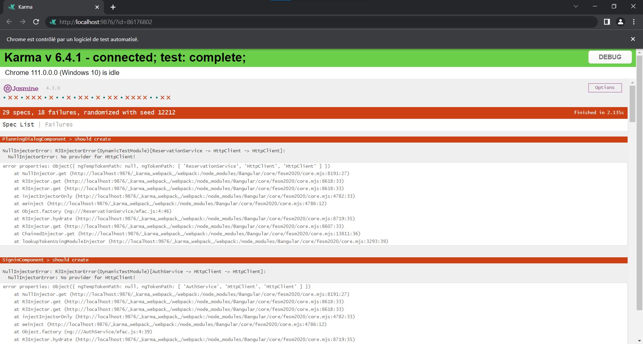Go forward in browser history

click(22, 22)
